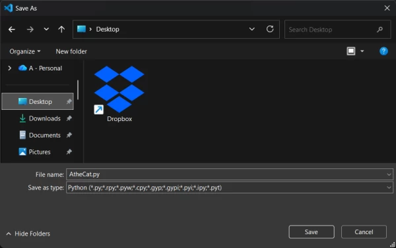Open recent locations chevron dropdown
This screenshot has height=248, width=396.
tap(46, 29)
